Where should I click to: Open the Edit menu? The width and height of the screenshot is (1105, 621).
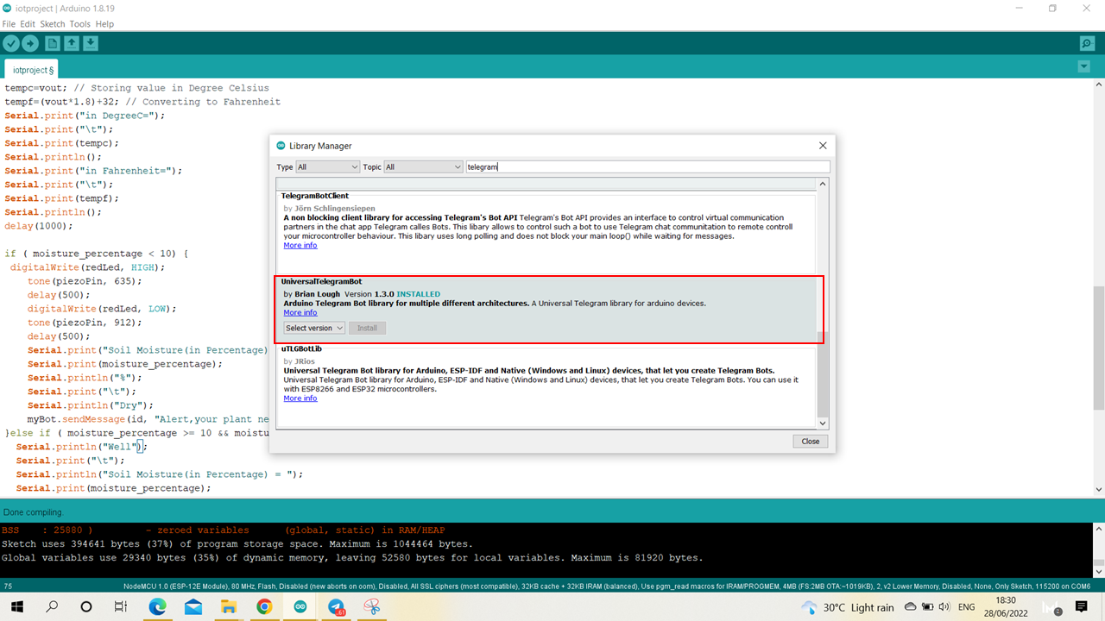click(x=28, y=24)
